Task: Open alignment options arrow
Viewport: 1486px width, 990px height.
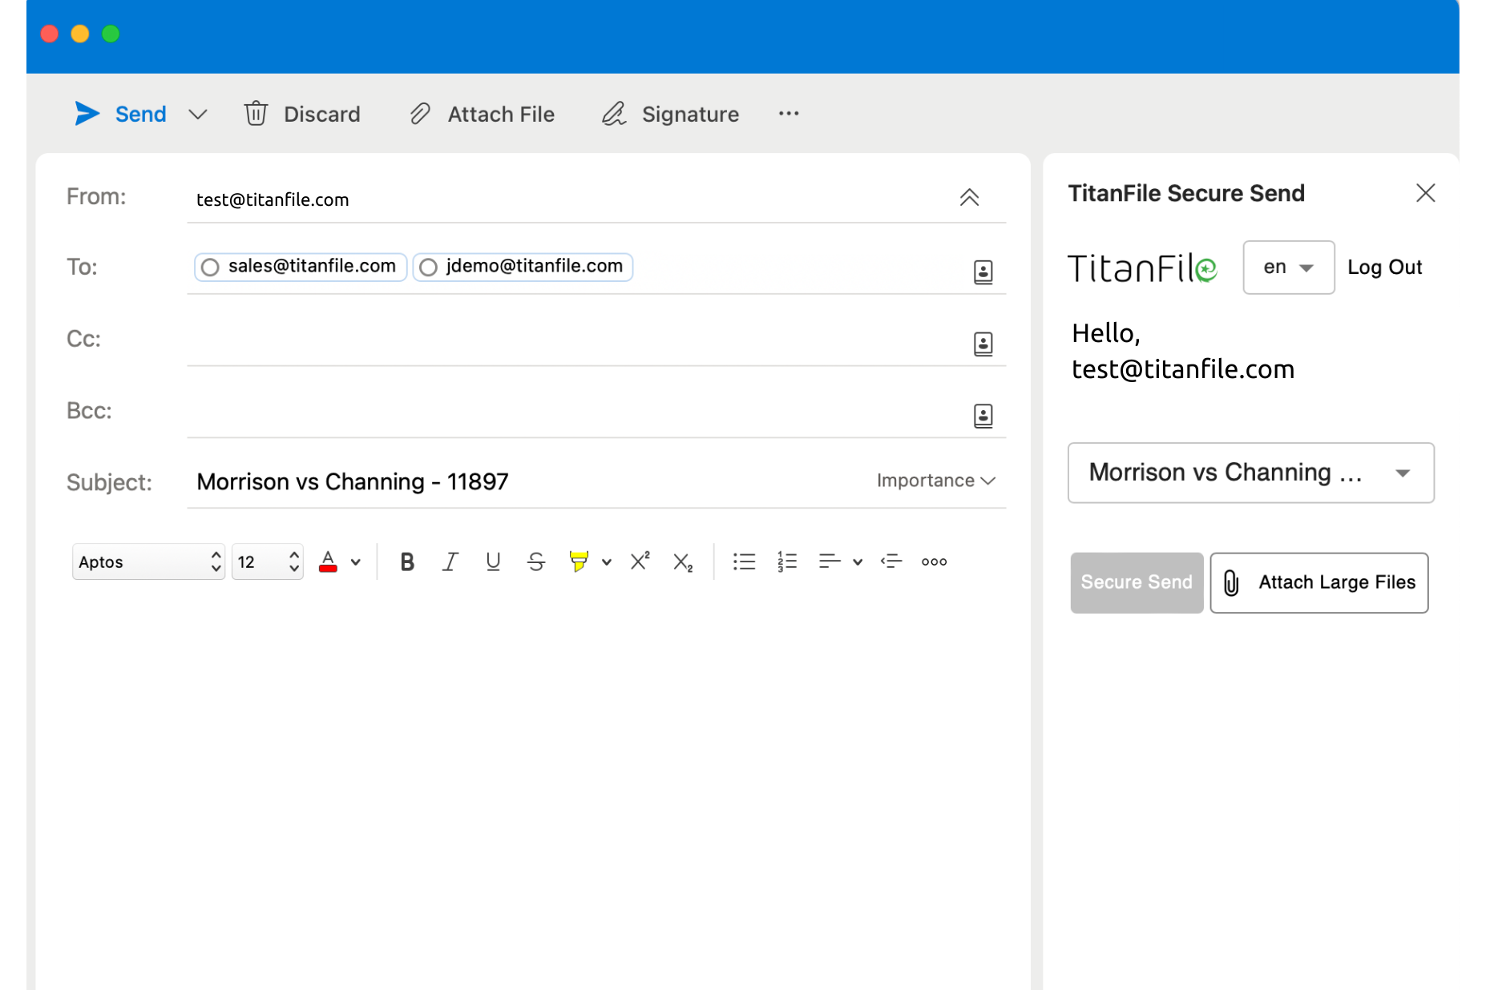Action: (x=858, y=562)
